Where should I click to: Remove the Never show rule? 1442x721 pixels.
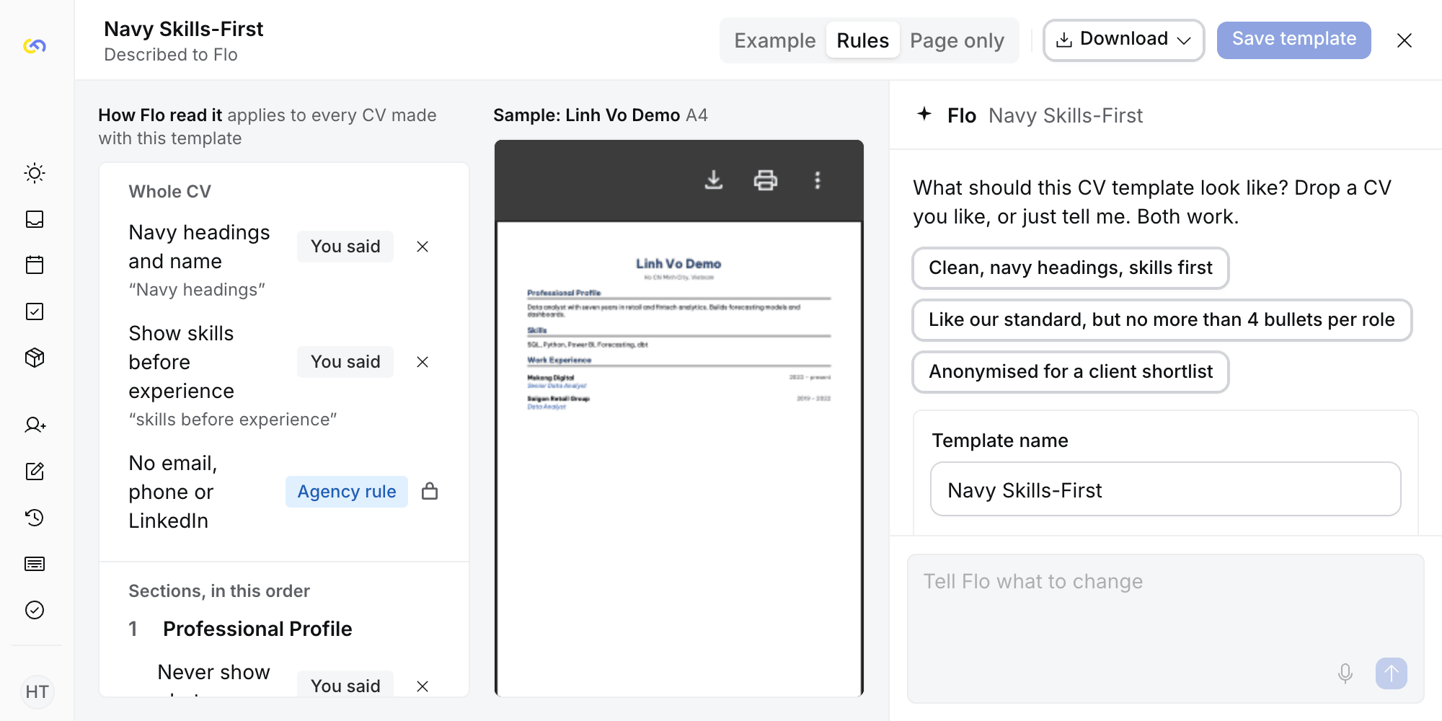tap(423, 686)
